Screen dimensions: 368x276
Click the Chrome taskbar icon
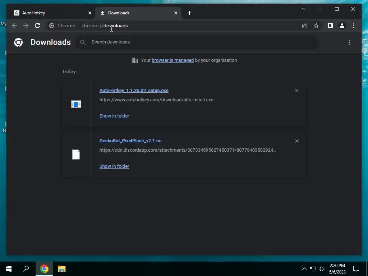44,269
